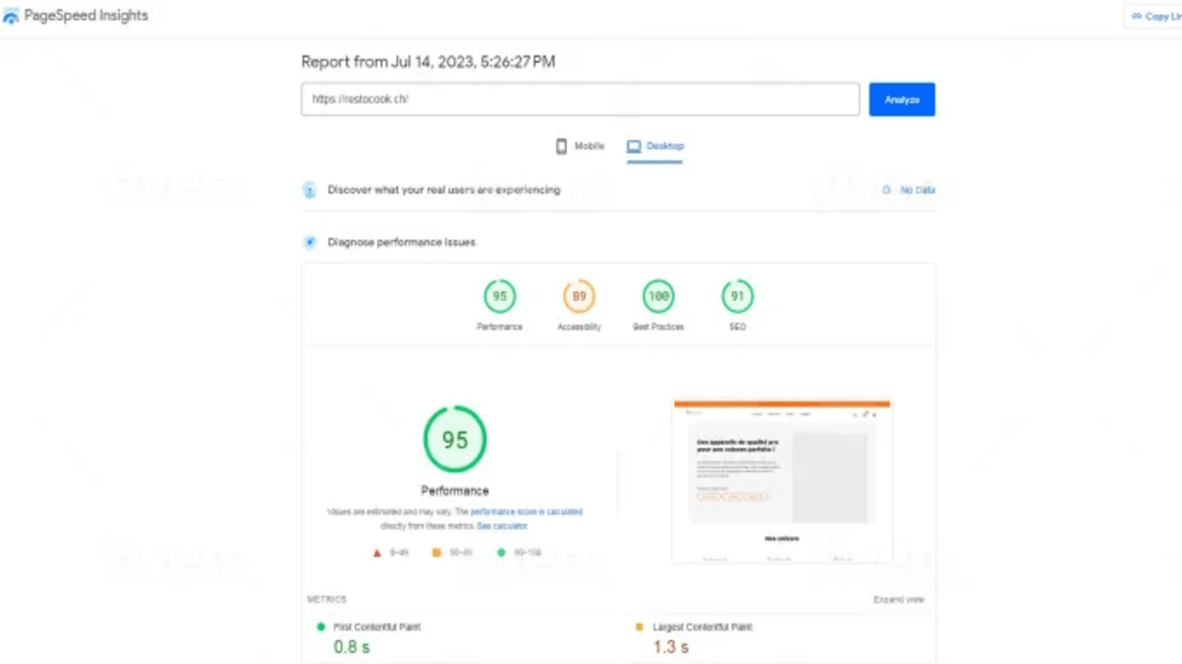Click the green circle 90–100 legend icon
Viewport: 1182px width, 664px height.
tap(501, 553)
